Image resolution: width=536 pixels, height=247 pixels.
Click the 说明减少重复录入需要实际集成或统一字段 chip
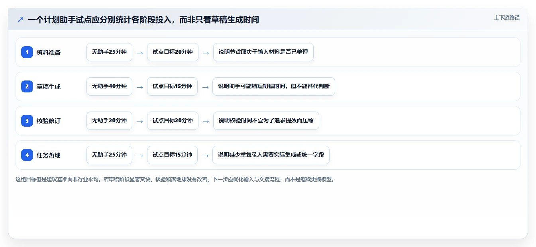[x=271, y=155]
